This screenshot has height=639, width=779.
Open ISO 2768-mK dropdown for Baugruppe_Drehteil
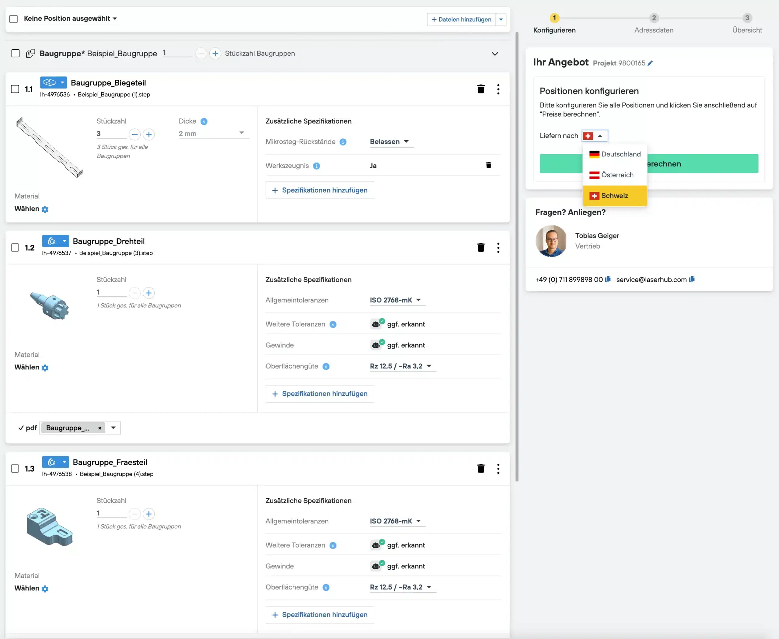pos(398,300)
